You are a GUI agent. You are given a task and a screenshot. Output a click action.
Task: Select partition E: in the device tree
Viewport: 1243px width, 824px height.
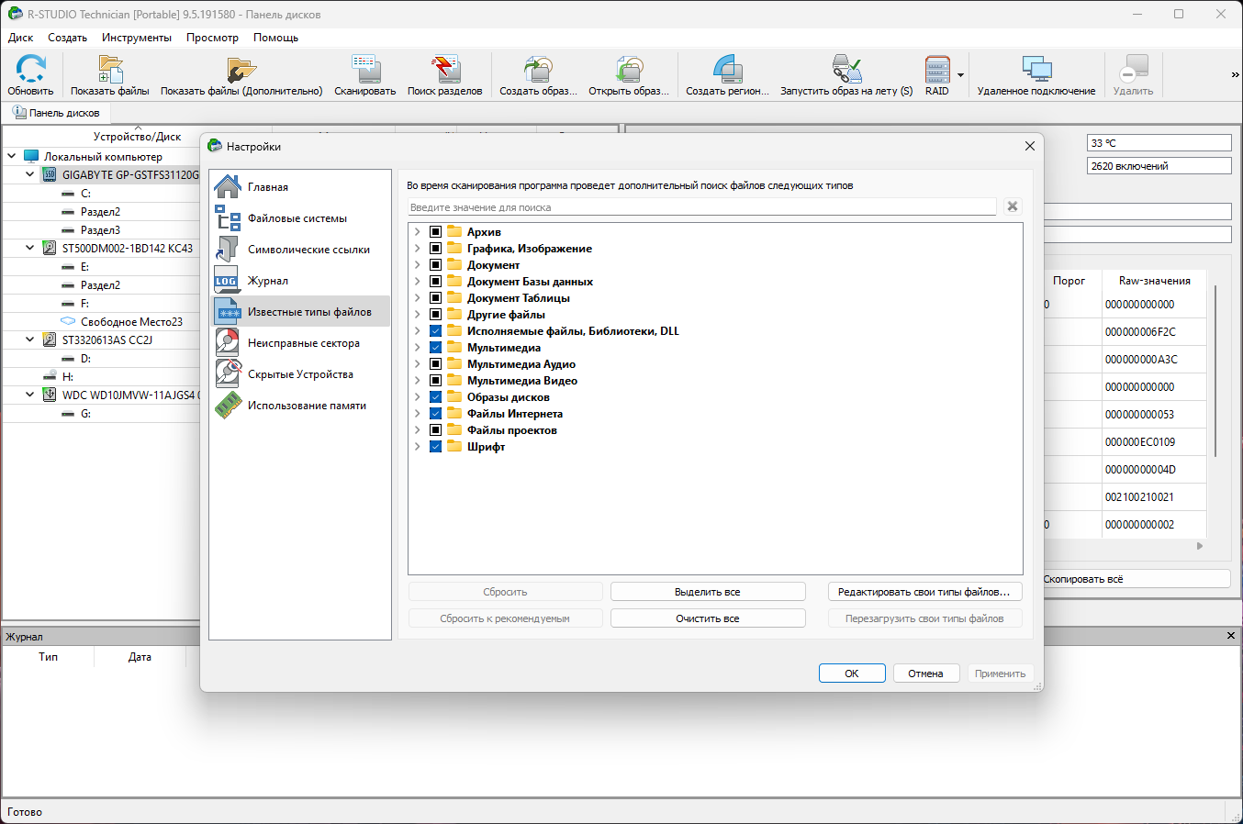coord(84,266)
